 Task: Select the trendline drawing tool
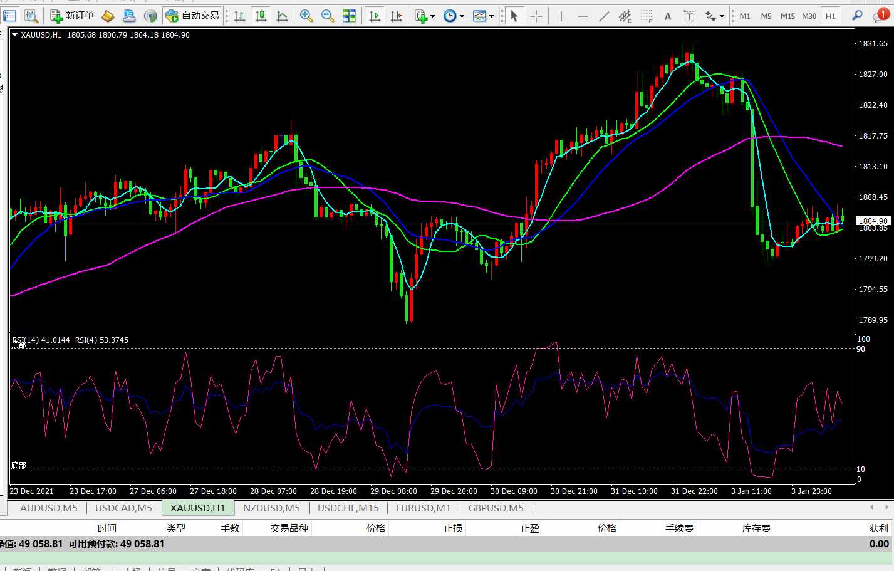click(604, 16)
